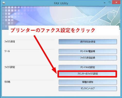122x98 pixels.
Task: Click the ツール section label
Action: pos(7,51)
